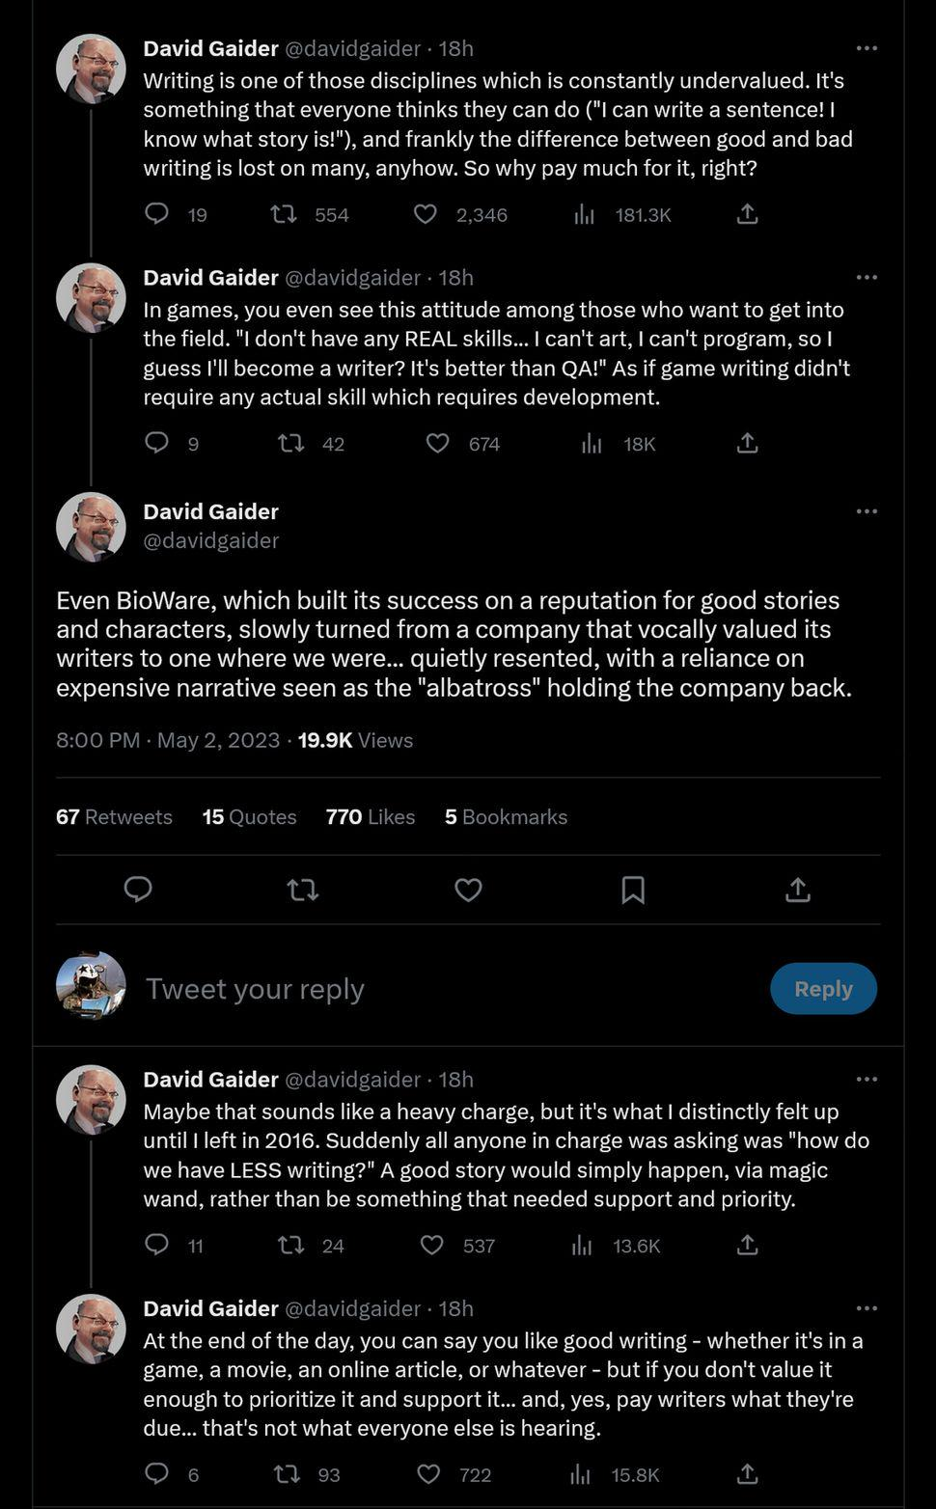This screenshot has width=936, height=1509.
Task: Open the 67 Retweets list
Action: [114, 816]
